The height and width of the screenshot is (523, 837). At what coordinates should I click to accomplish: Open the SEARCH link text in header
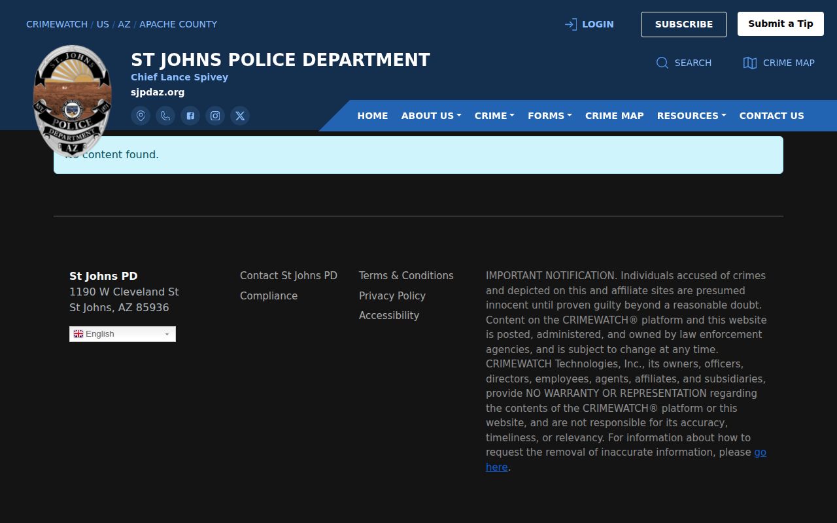[x=693, y=63]
